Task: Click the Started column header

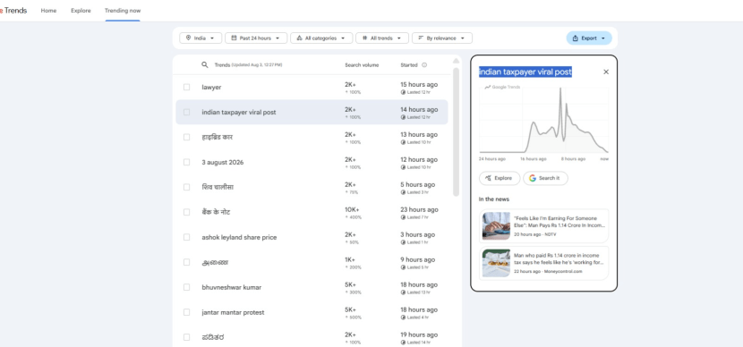Action: pyautogui.click(x=409, y=65)
